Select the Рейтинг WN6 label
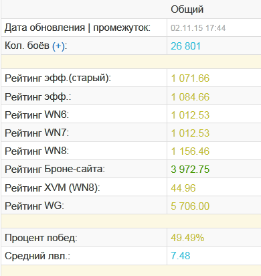 [x=37, y=115]
